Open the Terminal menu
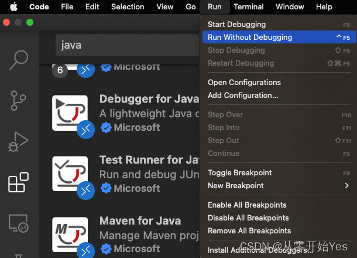This screenshot has height=258, width=357. point(248,7)
